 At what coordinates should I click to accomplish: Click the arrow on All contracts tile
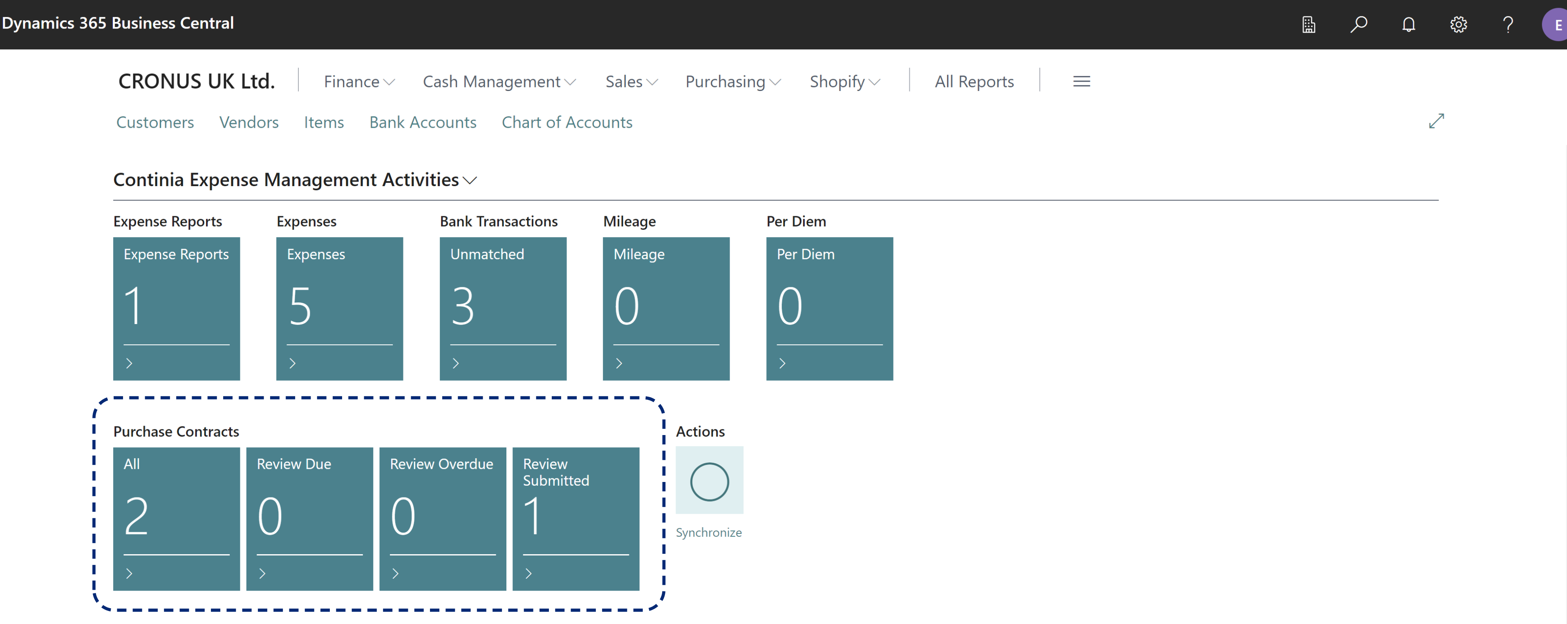pos(129,573)
